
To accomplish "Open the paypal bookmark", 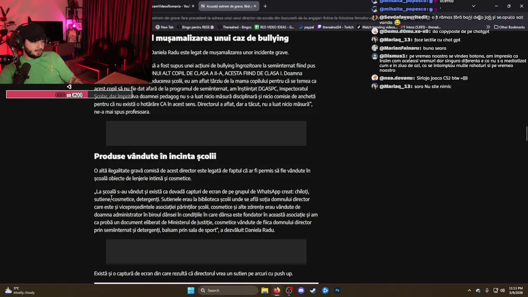I will tap(306, 27).
